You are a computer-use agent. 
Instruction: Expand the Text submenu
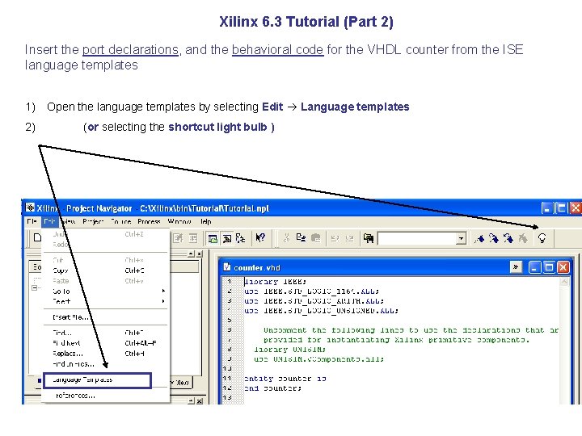[104, 301]
